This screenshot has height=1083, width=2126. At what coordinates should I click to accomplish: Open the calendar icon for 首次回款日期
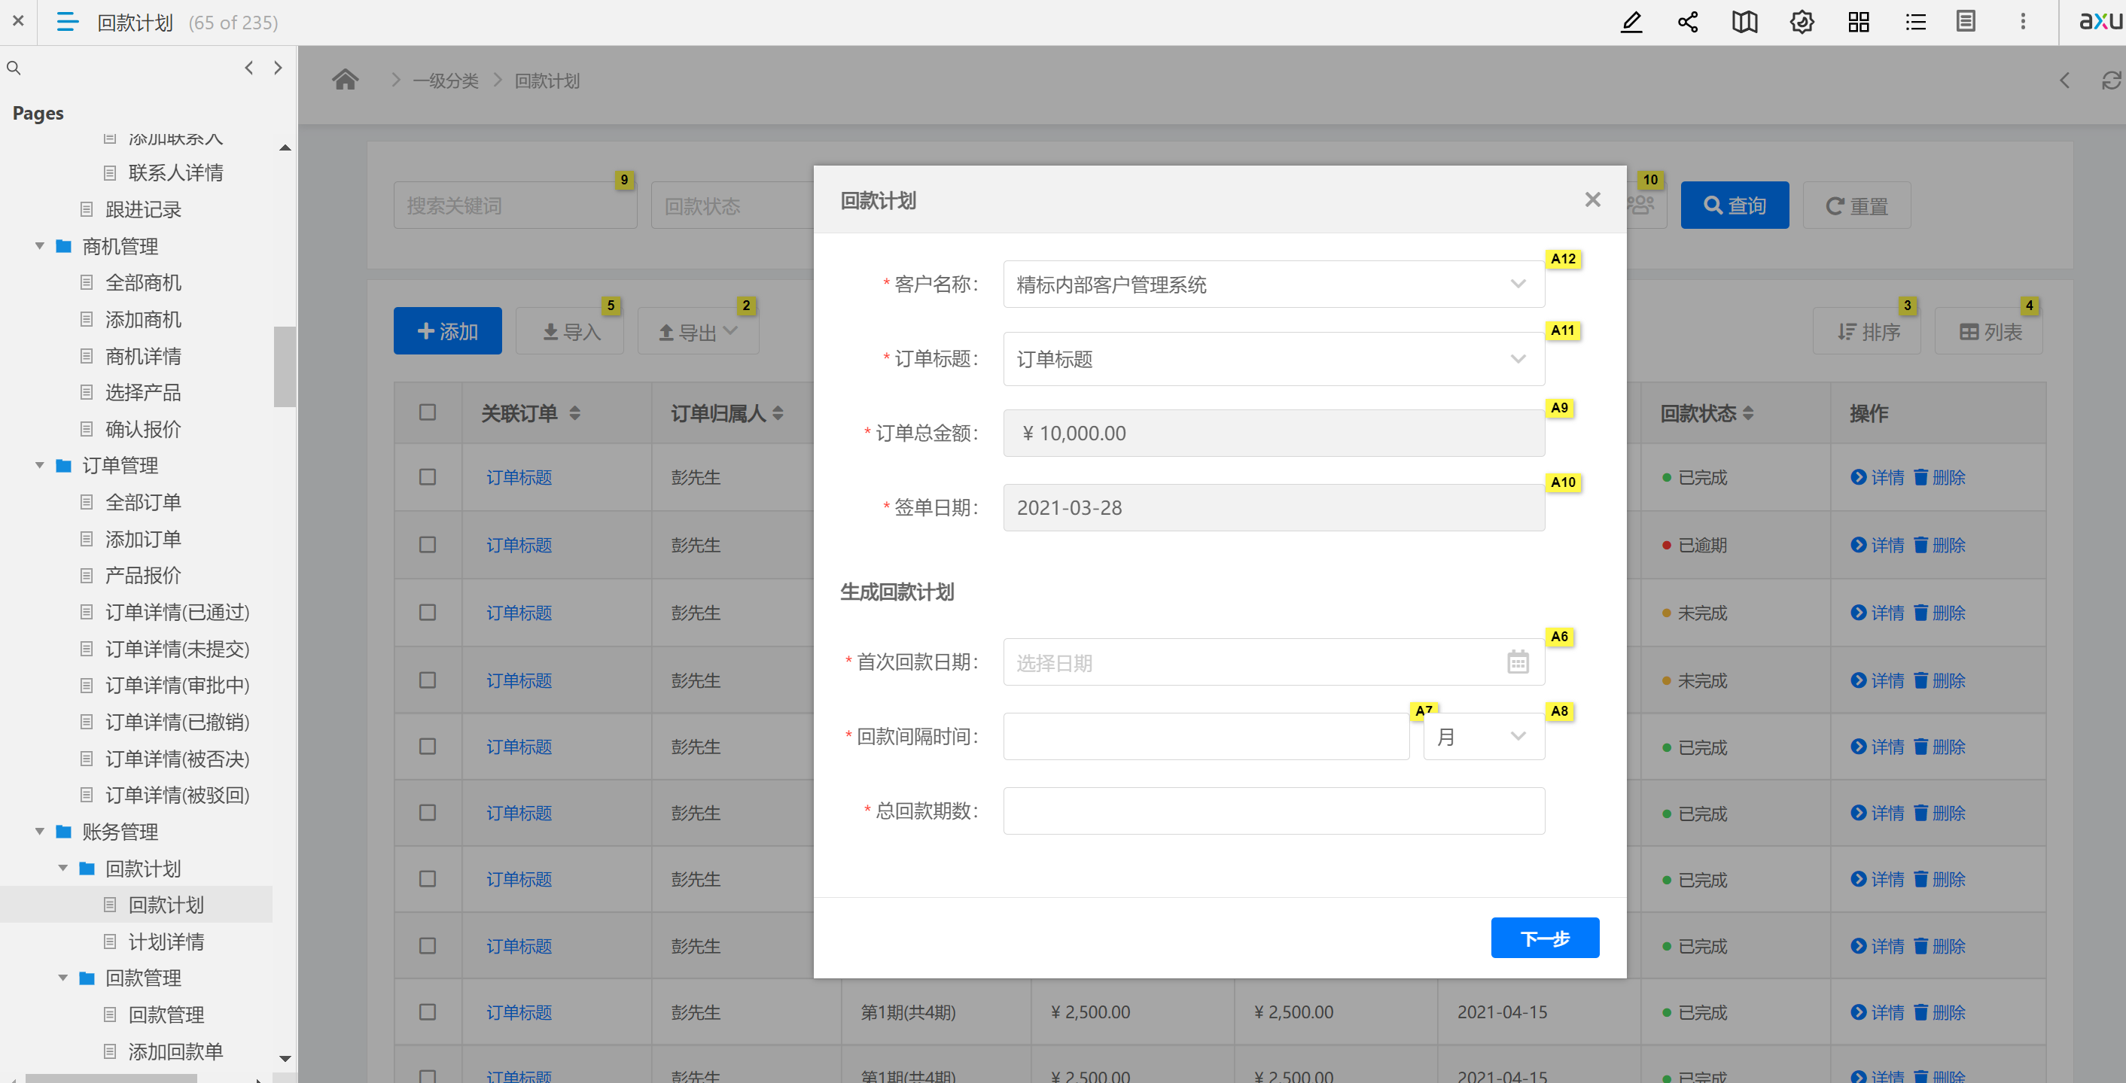coord(1518,662)
